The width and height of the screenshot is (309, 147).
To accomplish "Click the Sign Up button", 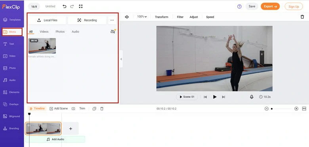I will click(x=294, y=6).
